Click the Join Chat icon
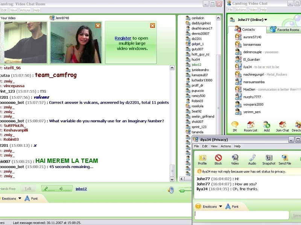 click(x=283, y=126)
